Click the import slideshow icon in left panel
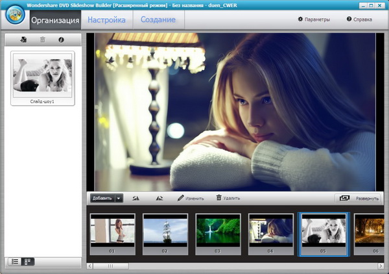 click(24, 40)
